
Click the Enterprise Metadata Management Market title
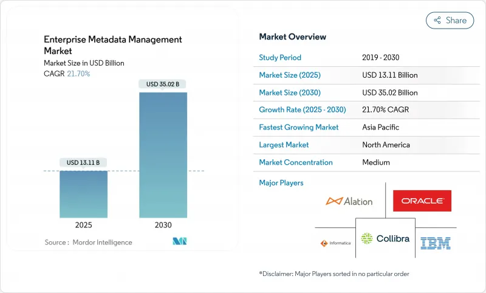[x=112, y=46]
